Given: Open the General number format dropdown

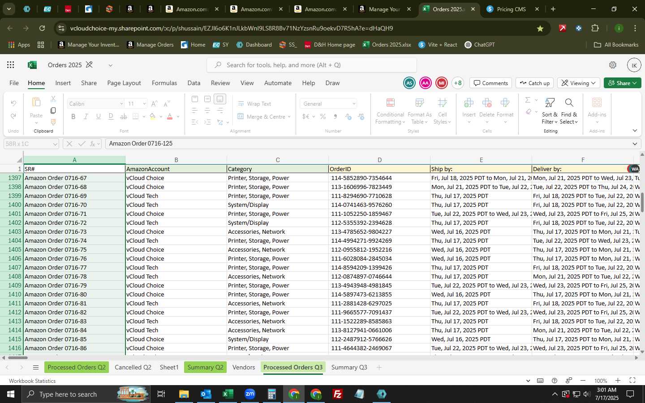Looking at the screenshot, I should pos(354,104).
